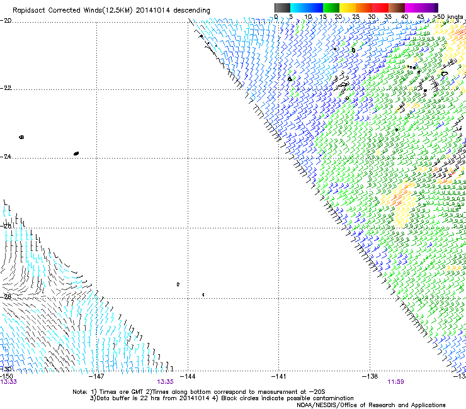466x409 pixels.
Task: Click the longitude label -144
Action: click(x=188, y=377)
